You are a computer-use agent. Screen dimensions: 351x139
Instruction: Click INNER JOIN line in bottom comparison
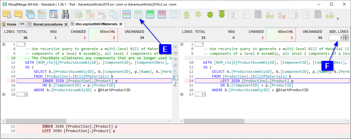pos(175,126)
